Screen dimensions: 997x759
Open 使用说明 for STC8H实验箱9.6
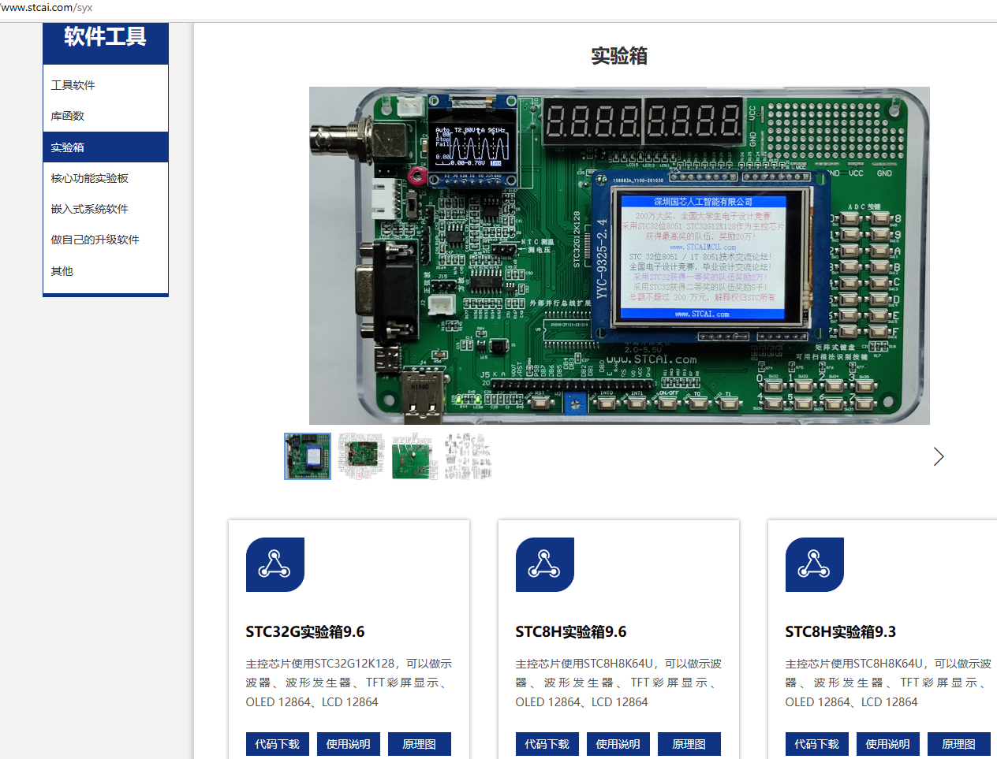618,744
